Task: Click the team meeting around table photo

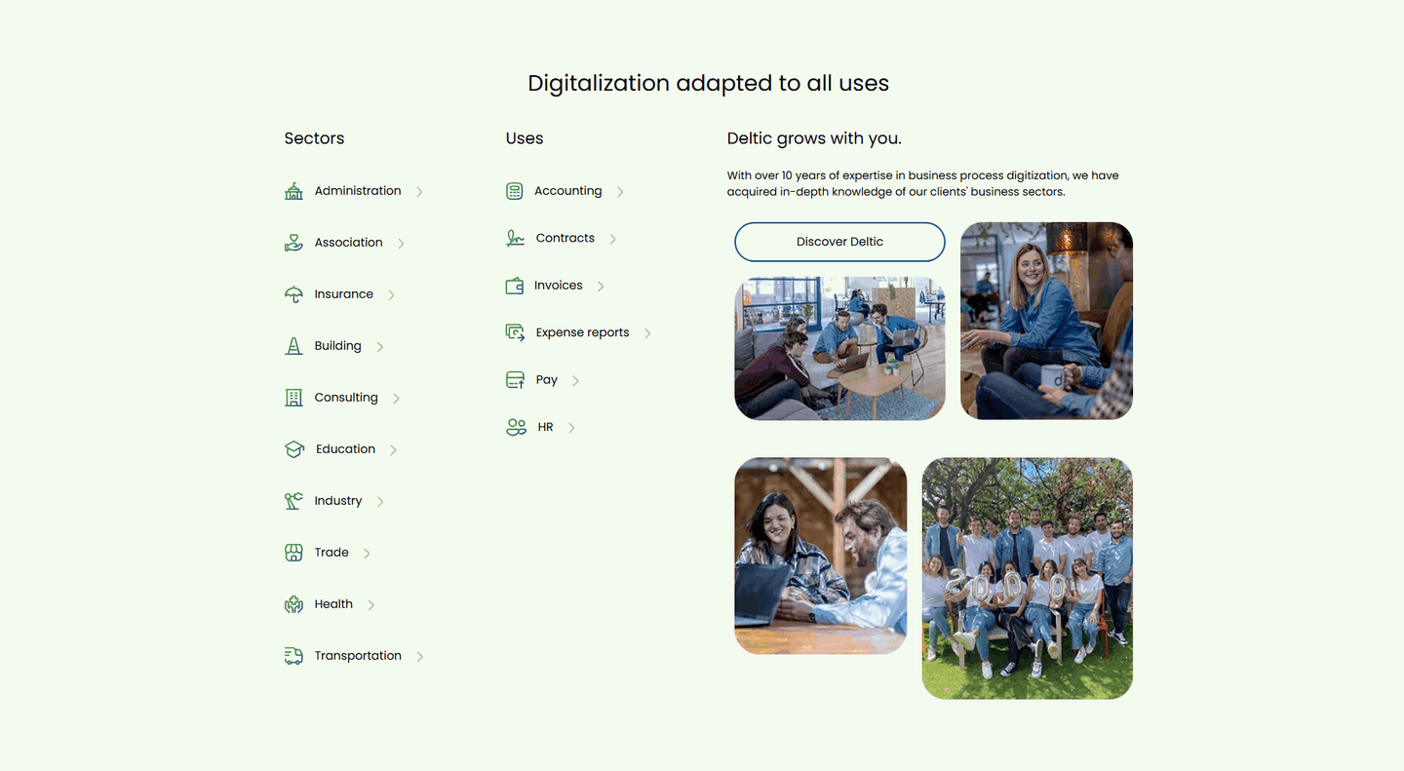Action: click(x=839, y=348)
